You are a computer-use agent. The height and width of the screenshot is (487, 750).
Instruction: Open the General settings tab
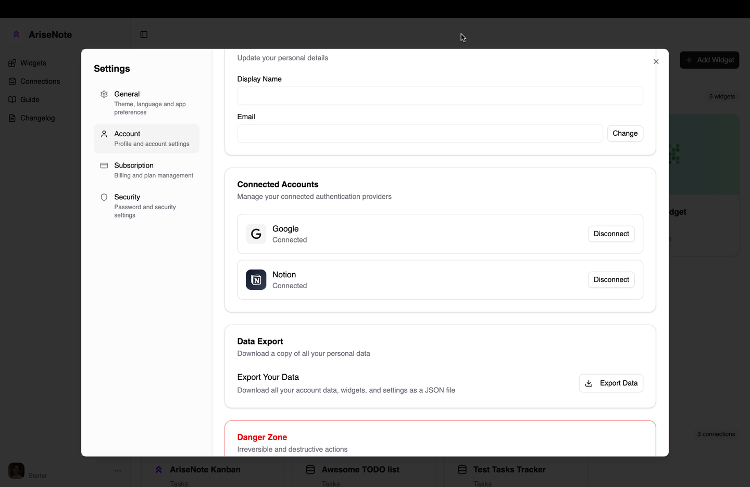(x=147, y=102)
